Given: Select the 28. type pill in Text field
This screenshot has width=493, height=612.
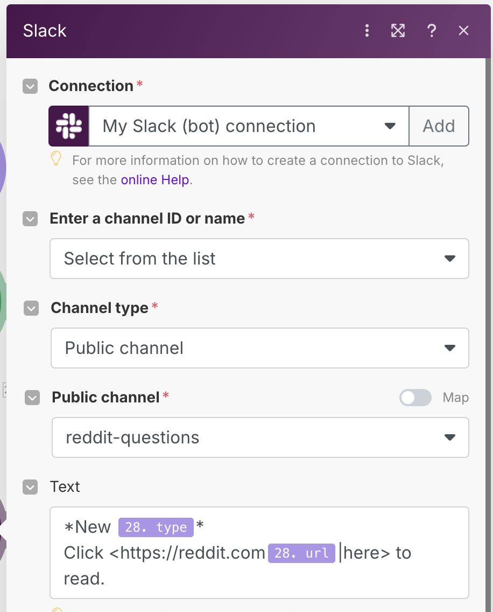Looking at the screenshot, I should 156,527.
